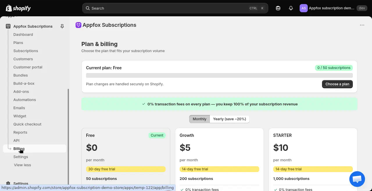Open the Customer portal page
372x191 pixels.
point(28,67)
